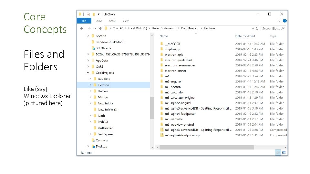The width and height of the screenshot is (310, 174).
Task: Open the File tab
Action: click(84, 21)
